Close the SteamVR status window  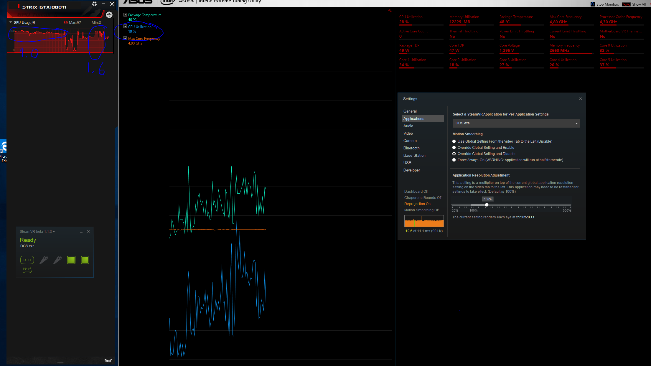(88, 232)
